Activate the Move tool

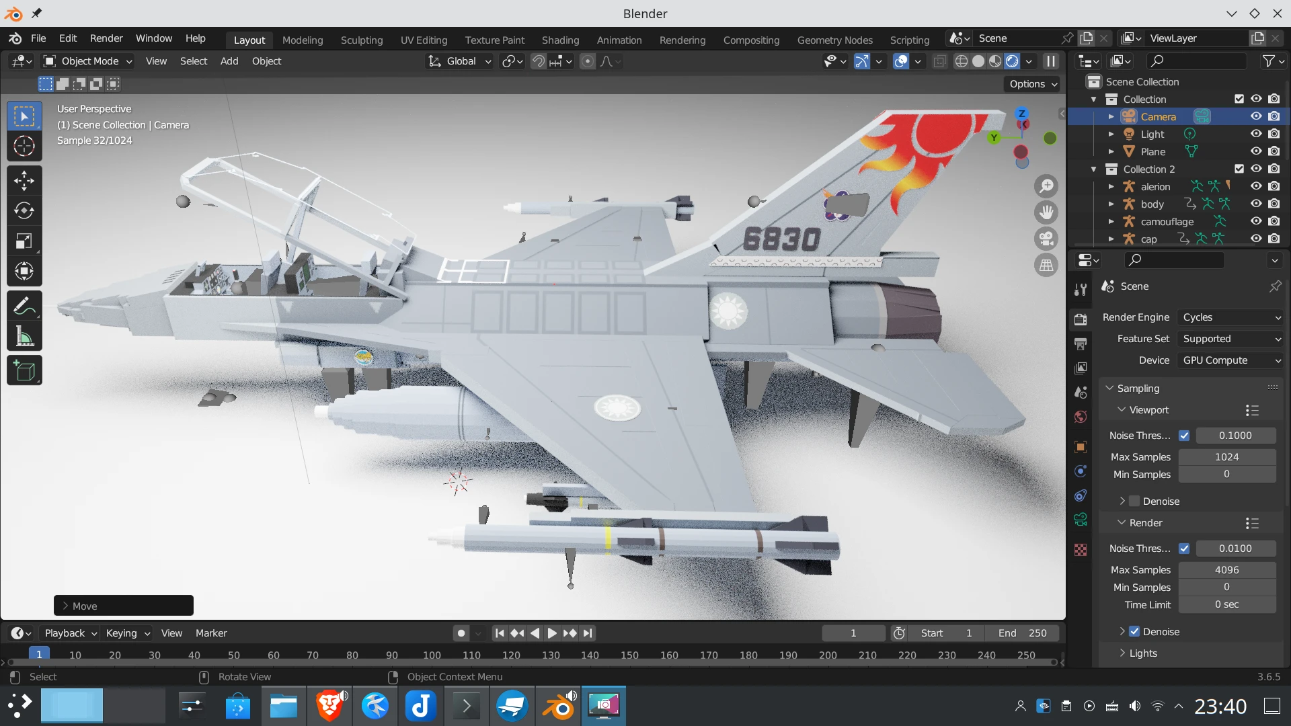coord(24,180)
